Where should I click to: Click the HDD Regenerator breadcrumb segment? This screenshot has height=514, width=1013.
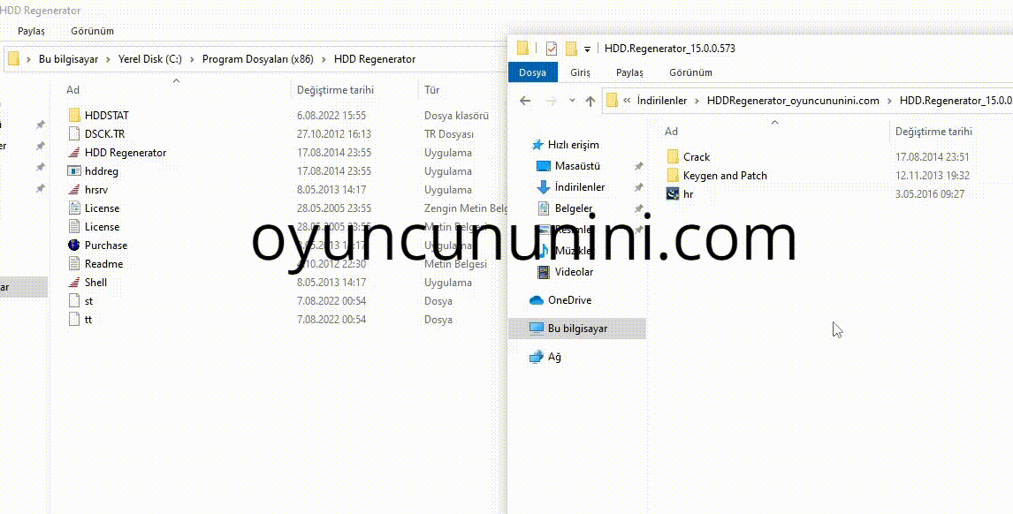pyautogui.click(x=375, y=59)
